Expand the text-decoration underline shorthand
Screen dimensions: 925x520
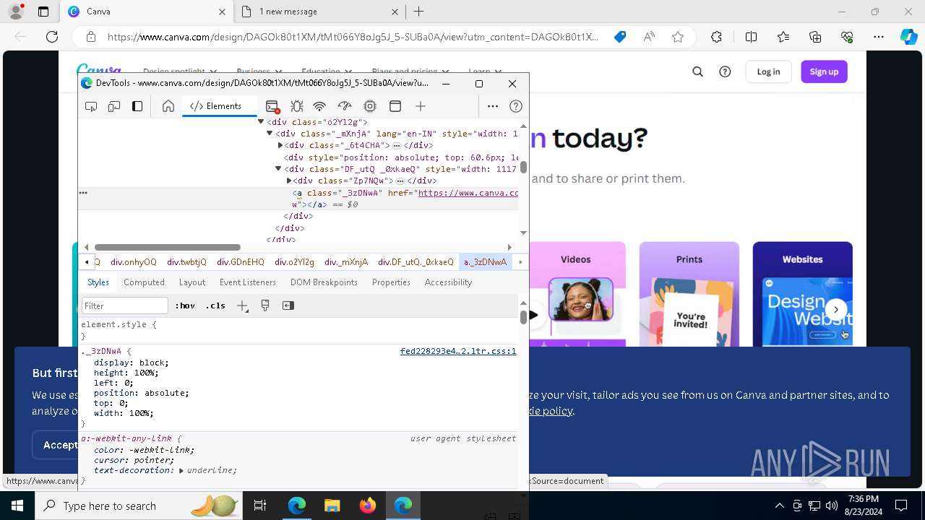tap(182, 470)
